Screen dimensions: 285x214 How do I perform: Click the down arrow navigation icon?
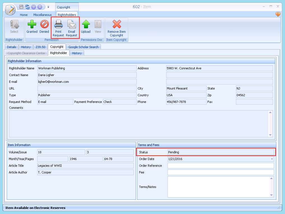(40, 7)
